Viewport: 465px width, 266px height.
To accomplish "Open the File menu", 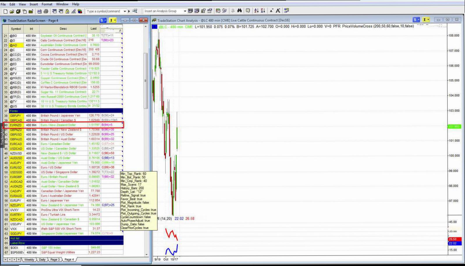I will tap(3, 4).
